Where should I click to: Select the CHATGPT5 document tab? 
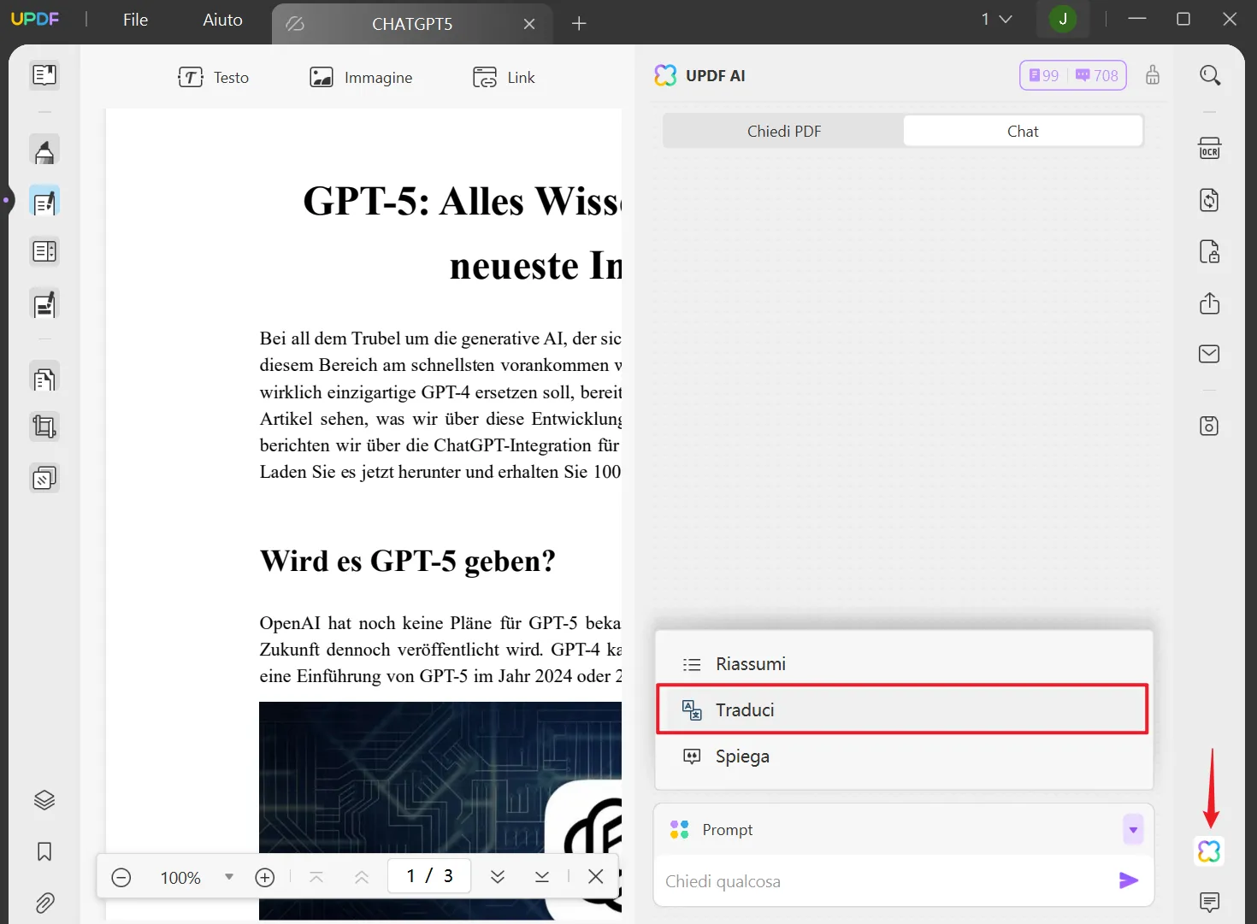[x=412, y=24]
